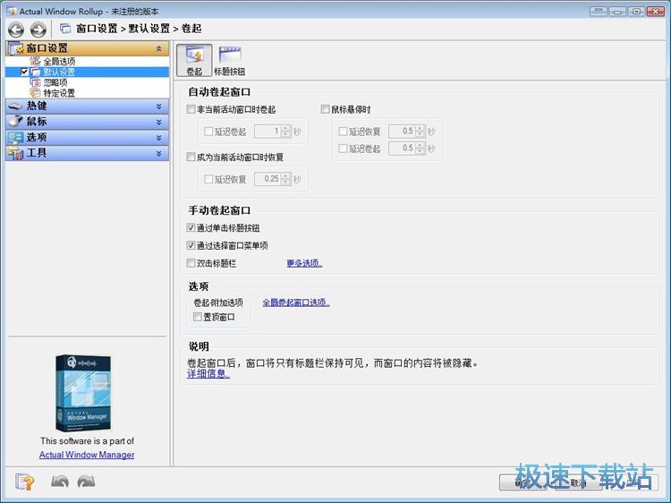Click the help icon at bottom left
This screenshot has width=671, height=503.
point(24,482)
